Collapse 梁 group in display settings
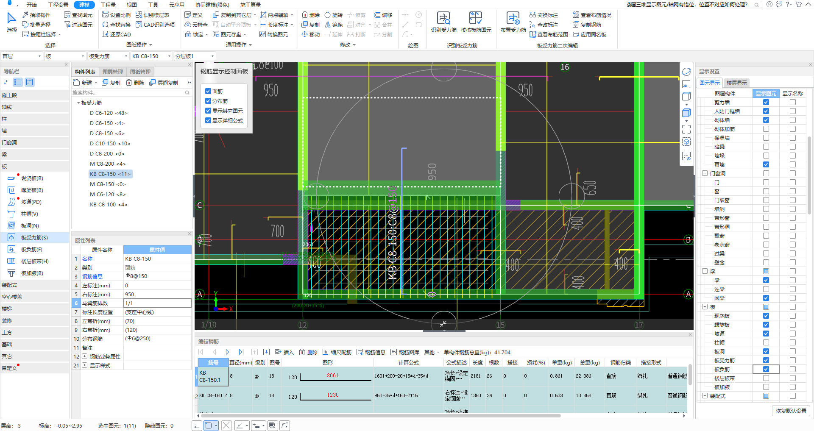The image size is (814, 431). (x=705, y=271)
